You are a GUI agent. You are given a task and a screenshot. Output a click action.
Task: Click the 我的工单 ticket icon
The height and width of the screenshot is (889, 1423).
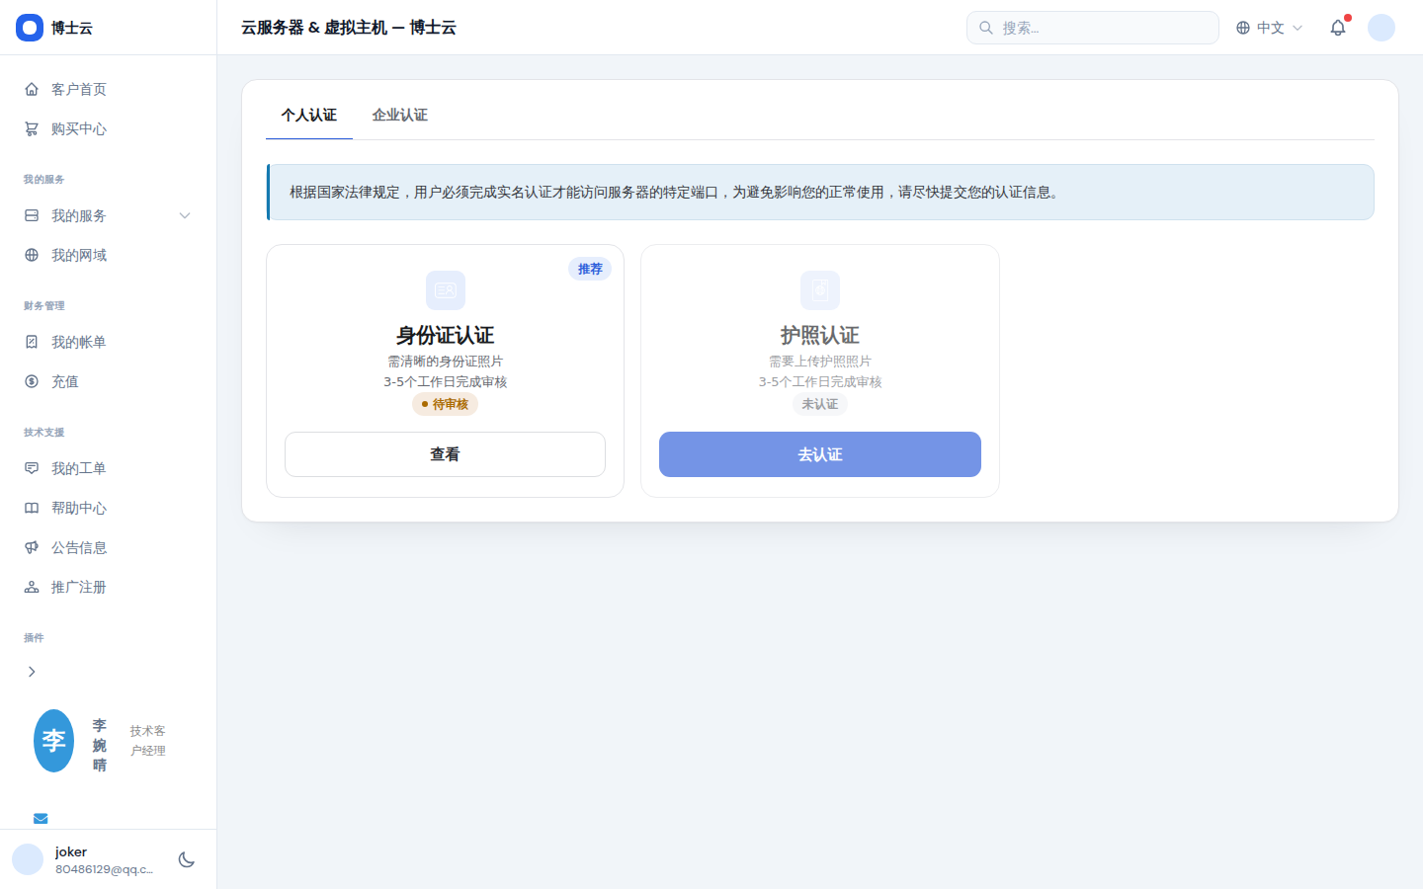32,468
